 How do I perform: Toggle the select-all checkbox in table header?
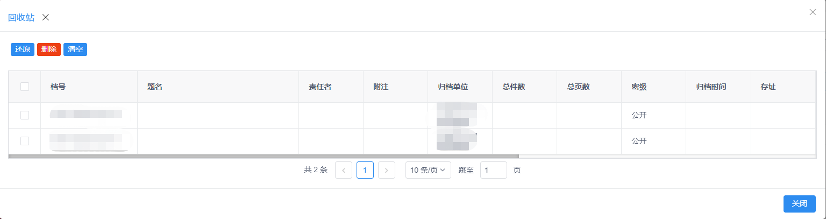[25, 87]
